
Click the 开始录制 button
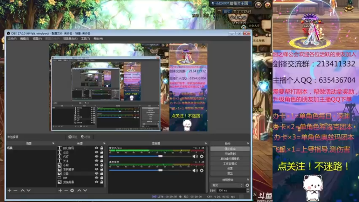(230, 154)
